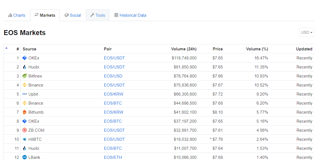This screenshot has width=328, height=161.
Task: Switch to the Social tab
Action: (x=73, y=15)
